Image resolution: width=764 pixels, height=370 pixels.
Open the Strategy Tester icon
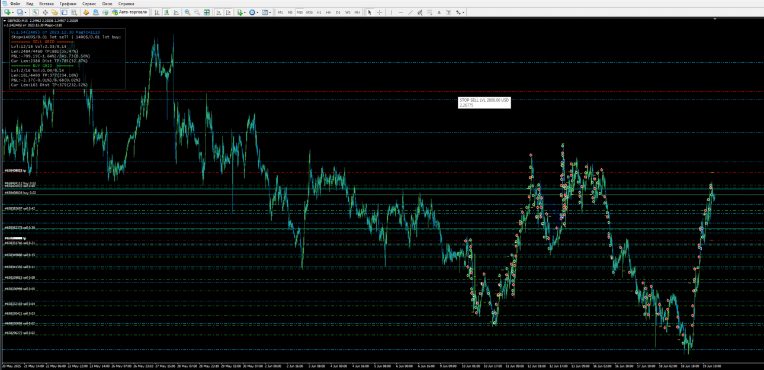73,12
